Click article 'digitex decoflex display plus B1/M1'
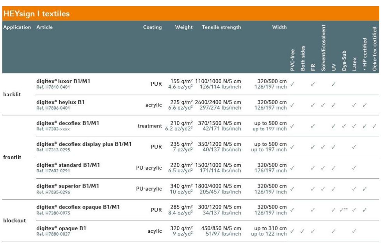The height and width of the screenshot is (248, 384). (84, 144)
